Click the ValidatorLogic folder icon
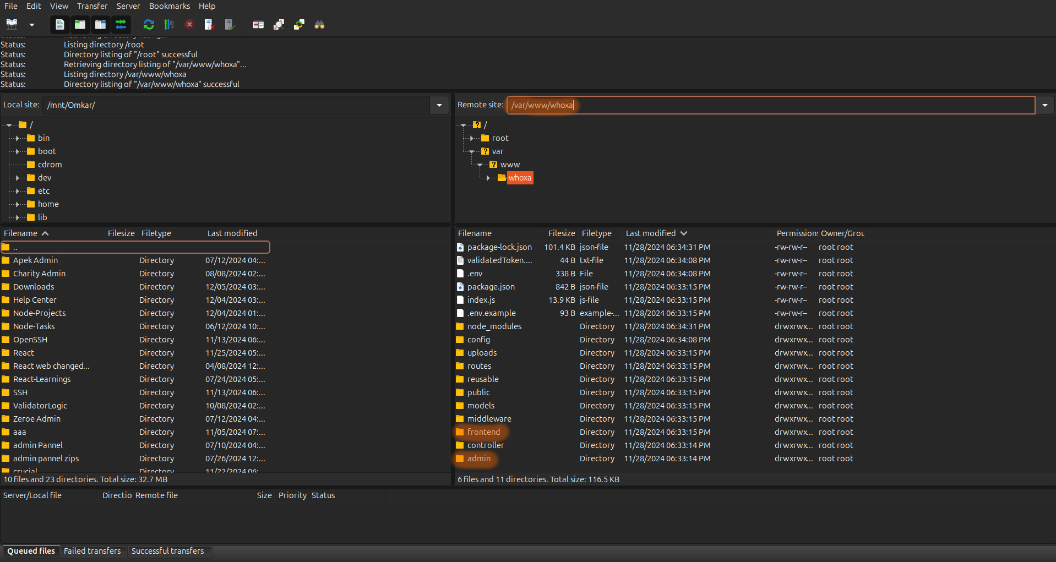Viewport: 1056px width, 562px height. pos(6,406)
